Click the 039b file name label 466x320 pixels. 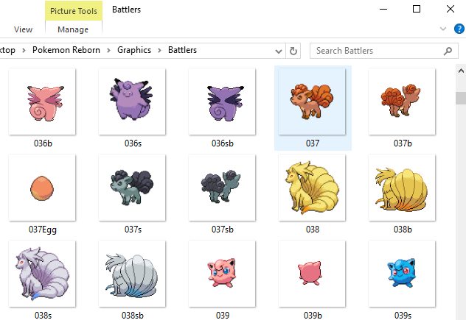(313, 316)
